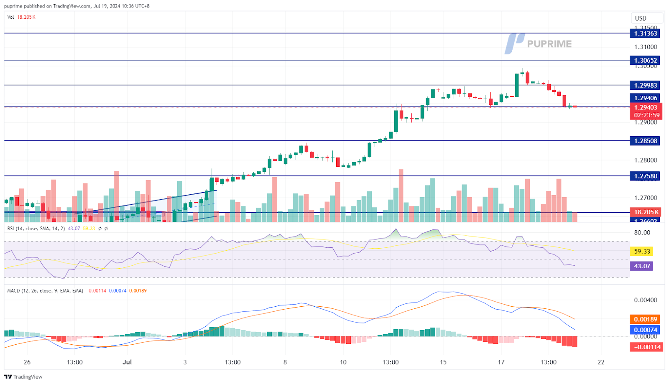Click the MACD legend value −0.00114

coord(97,290)
